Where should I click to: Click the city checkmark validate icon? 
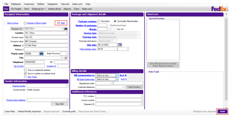point(66,58)
